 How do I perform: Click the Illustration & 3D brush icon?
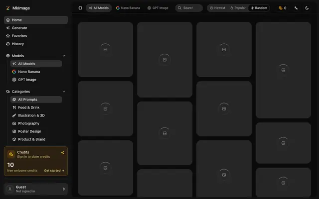click(14, 115)
